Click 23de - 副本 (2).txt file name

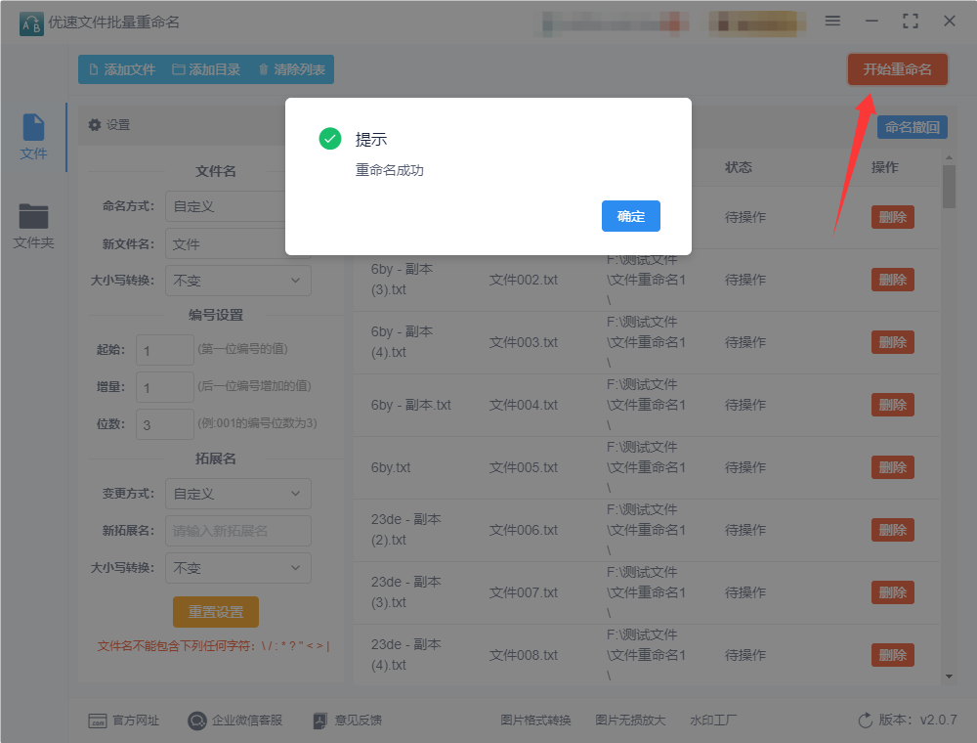tap(406, 530)
